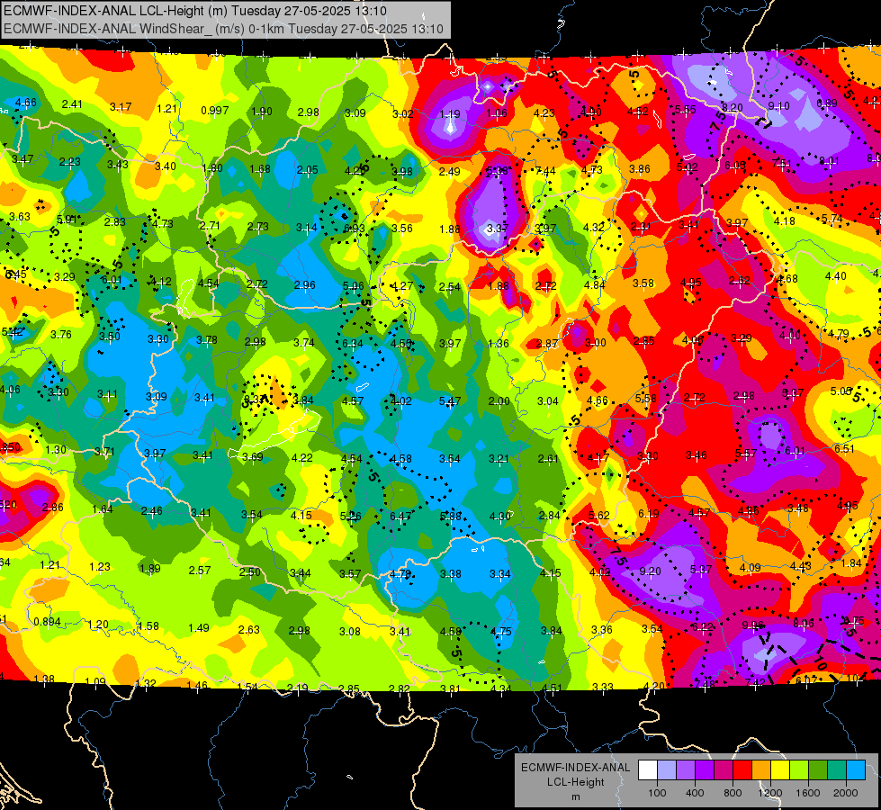Viewport: 881px width, 810px height.
Task: Click the wind shear value 9.20
Action: pos(650,571)
